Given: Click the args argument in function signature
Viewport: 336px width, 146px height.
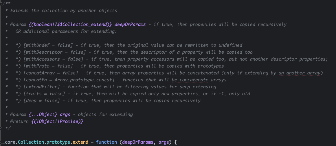Looking at the screenshot, I should [164, 142].
